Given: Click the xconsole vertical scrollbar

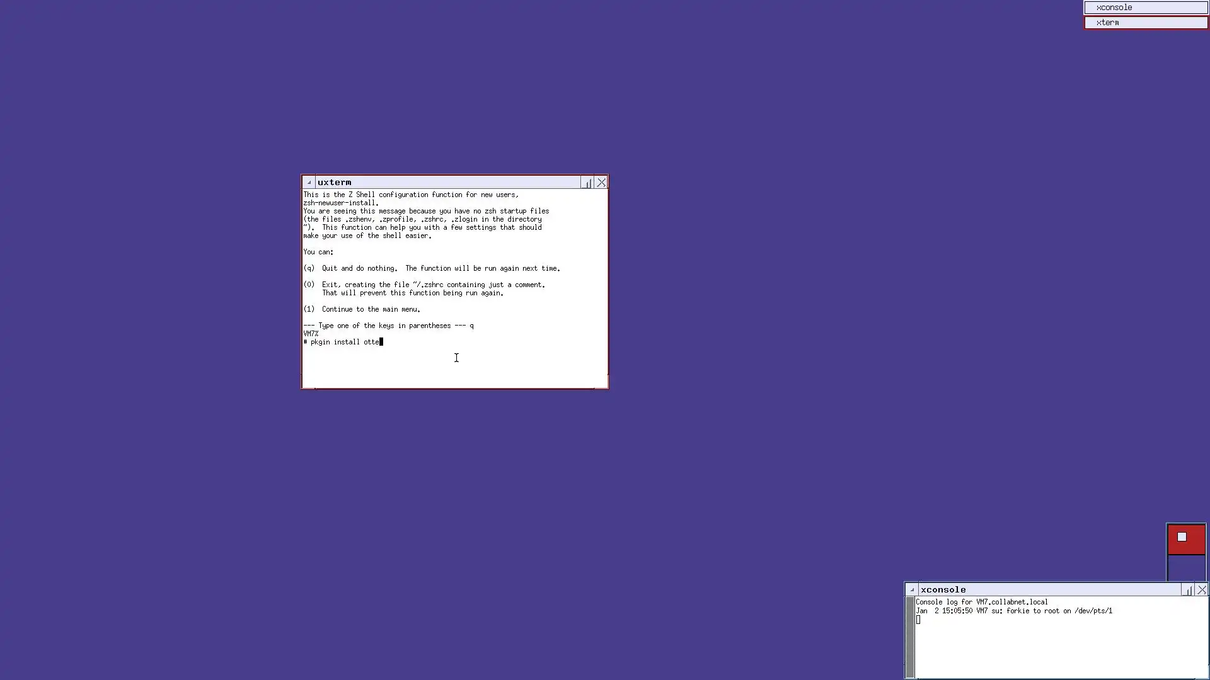Looking at the screenshot, I should [910, 636].
